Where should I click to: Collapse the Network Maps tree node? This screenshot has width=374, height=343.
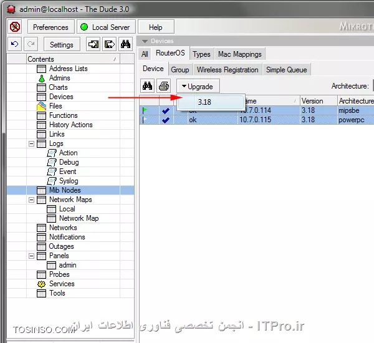[31, 200]
